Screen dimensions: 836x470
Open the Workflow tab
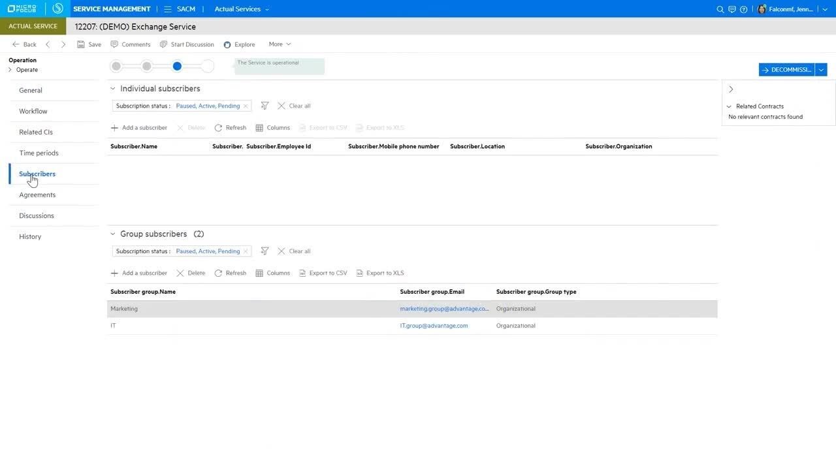[33, 111]
